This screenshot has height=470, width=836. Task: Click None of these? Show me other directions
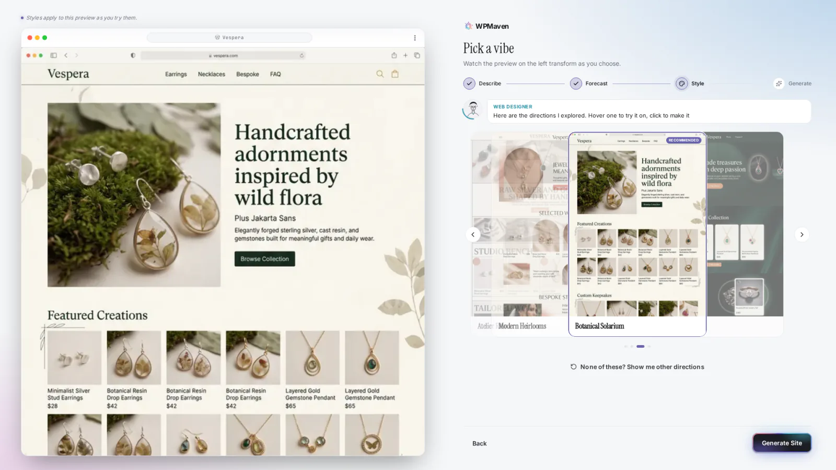click(637, 367)
